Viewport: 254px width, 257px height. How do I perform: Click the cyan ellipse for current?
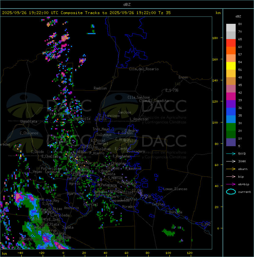[x=231, y=192]
